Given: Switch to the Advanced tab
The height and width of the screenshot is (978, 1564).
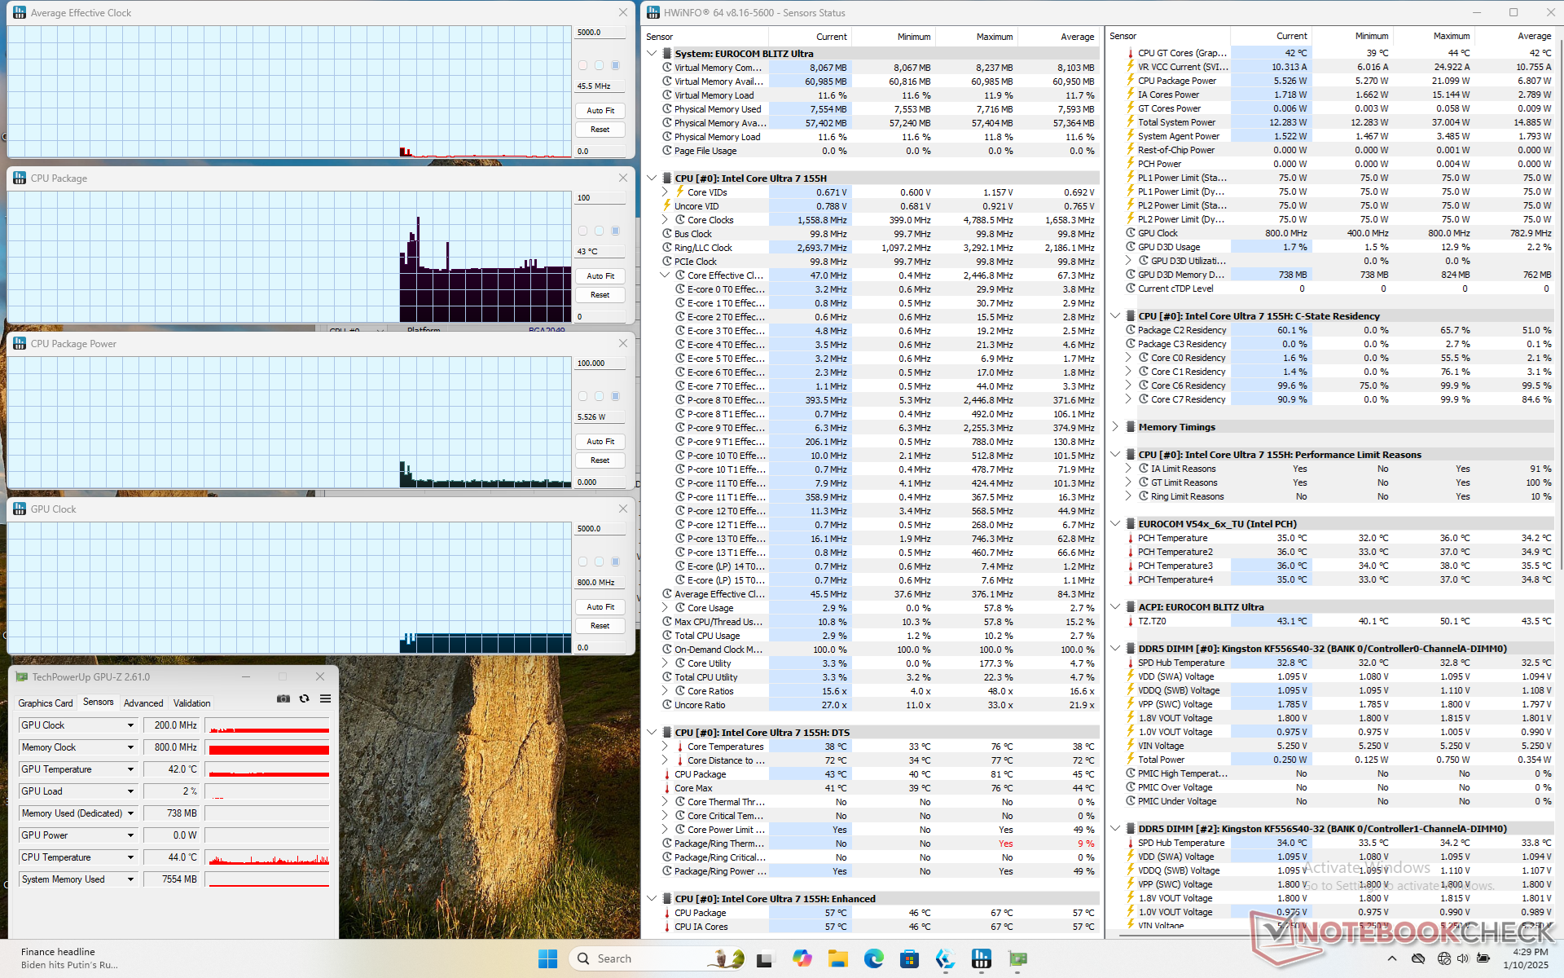Looking at the screenshot, I should click(x=143, y=703).
